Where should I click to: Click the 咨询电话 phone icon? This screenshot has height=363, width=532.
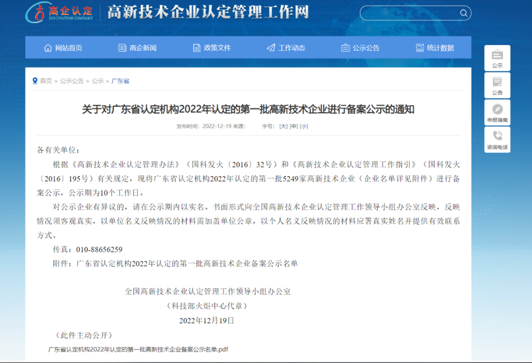pos(497,134)
